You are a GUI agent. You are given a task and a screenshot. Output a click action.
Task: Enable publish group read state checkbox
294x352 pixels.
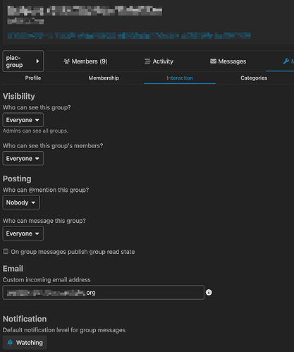(x=6, y=252)
